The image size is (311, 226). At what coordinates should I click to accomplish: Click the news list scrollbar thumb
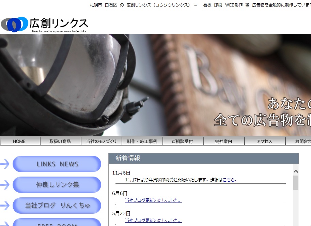(x=296, y=183)
